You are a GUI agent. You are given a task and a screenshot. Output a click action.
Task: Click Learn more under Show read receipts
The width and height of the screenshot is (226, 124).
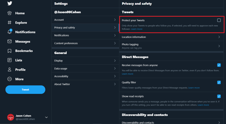pos(203,105)
